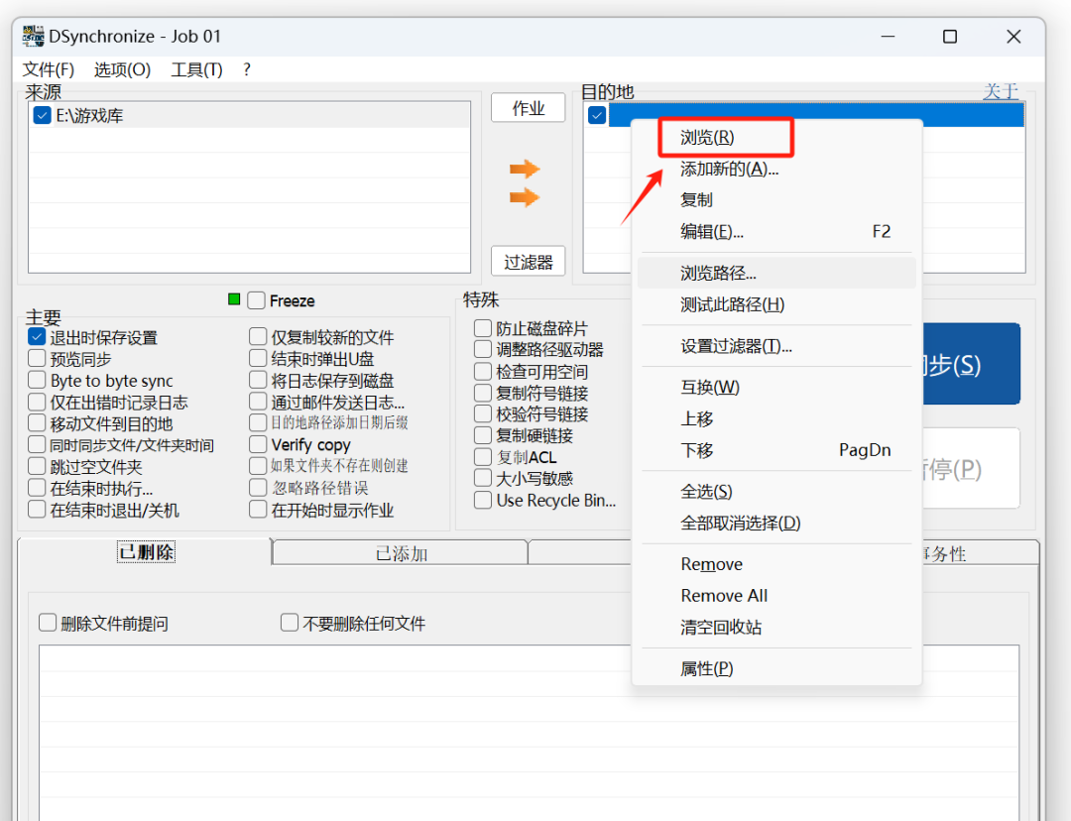Enable 复制硬链接
Viewport: 1071px width, 821px height.
[x=483, y=435]
